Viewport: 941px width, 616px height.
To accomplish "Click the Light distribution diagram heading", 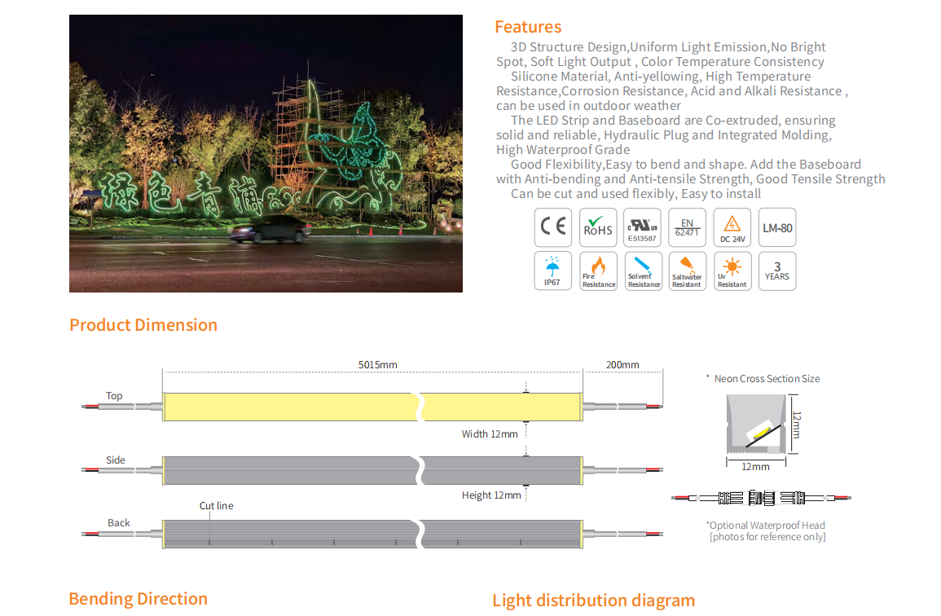I will (593, 601).
